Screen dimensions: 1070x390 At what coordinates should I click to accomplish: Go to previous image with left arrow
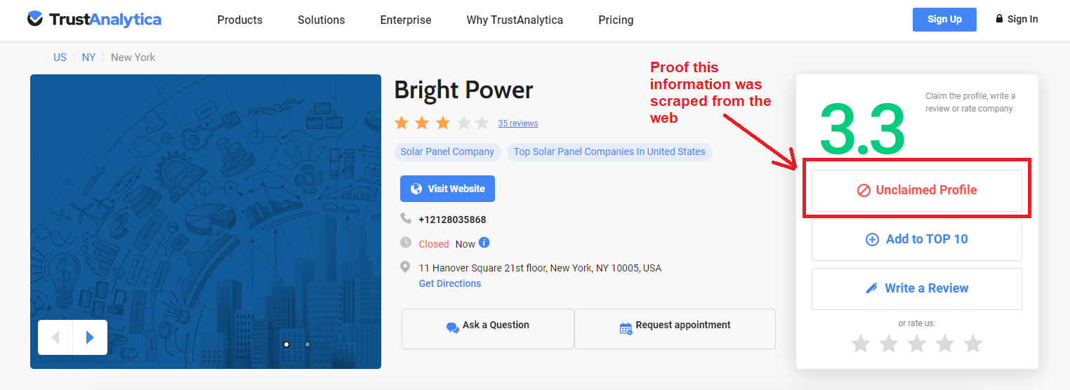[55, 337]
